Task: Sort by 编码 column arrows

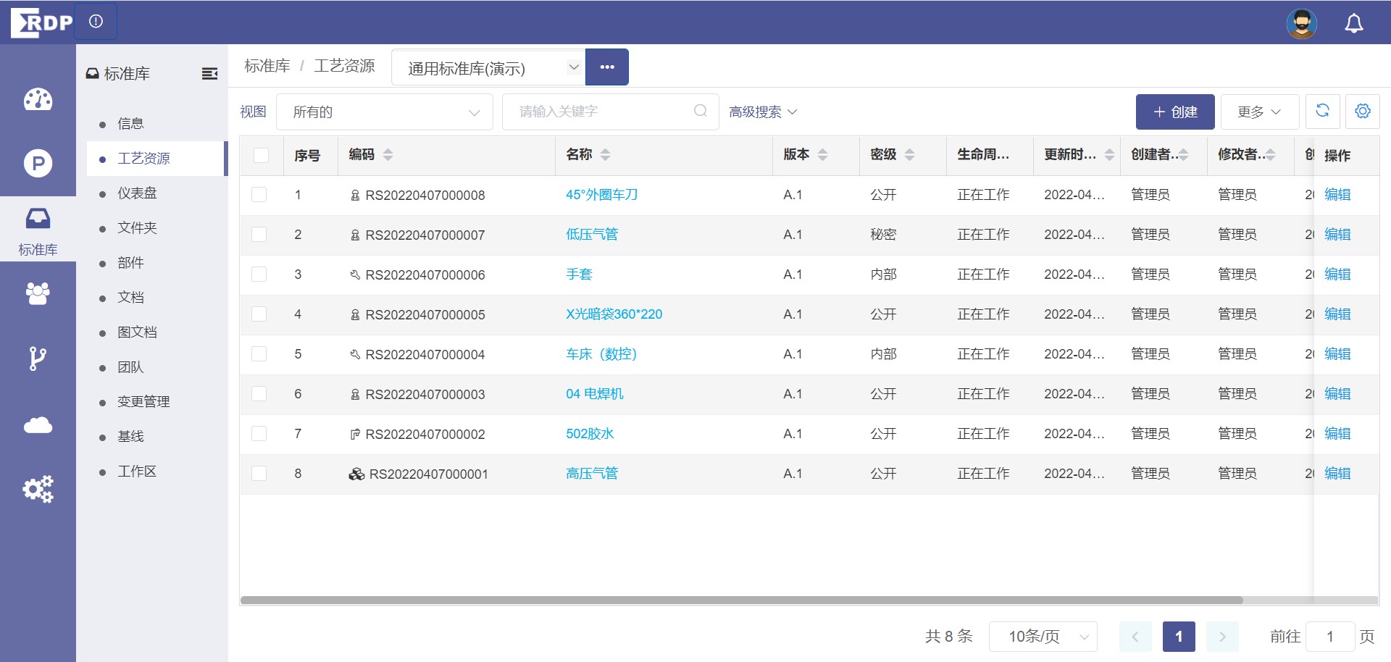Action: coord(388,154)
